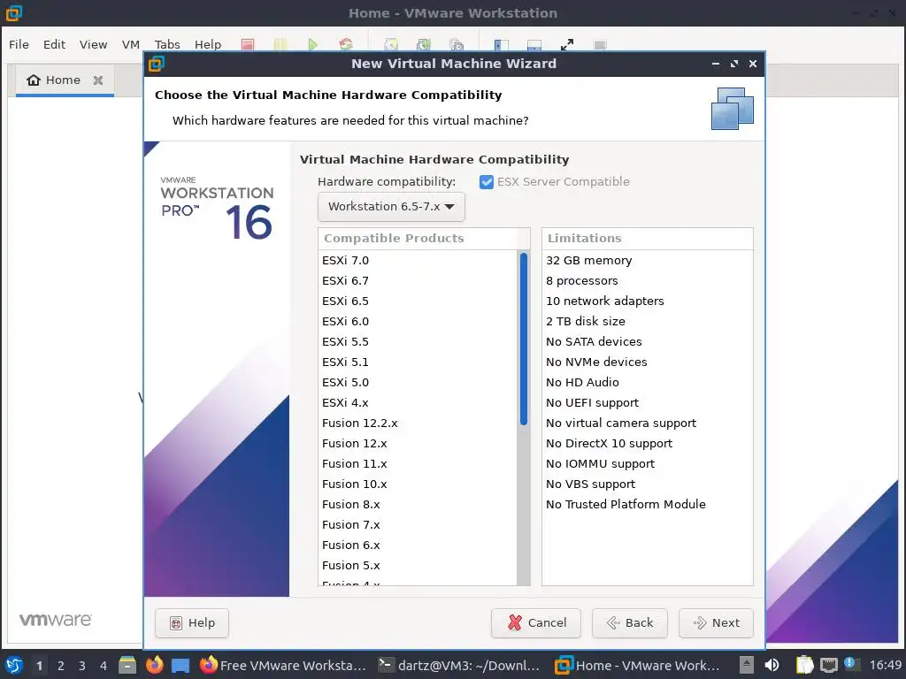This screenshot has width=906, height=679.
Task: Click the Compatible Products list scrollbar thumb
Action: pyautogui.click(x=524, y=339)
